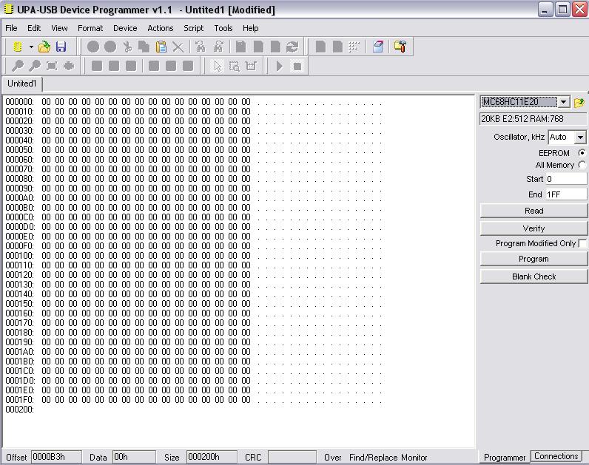The width and height of the screenshot is (589, 465).
Task: Click the Program button
Action: coord(534,259)
